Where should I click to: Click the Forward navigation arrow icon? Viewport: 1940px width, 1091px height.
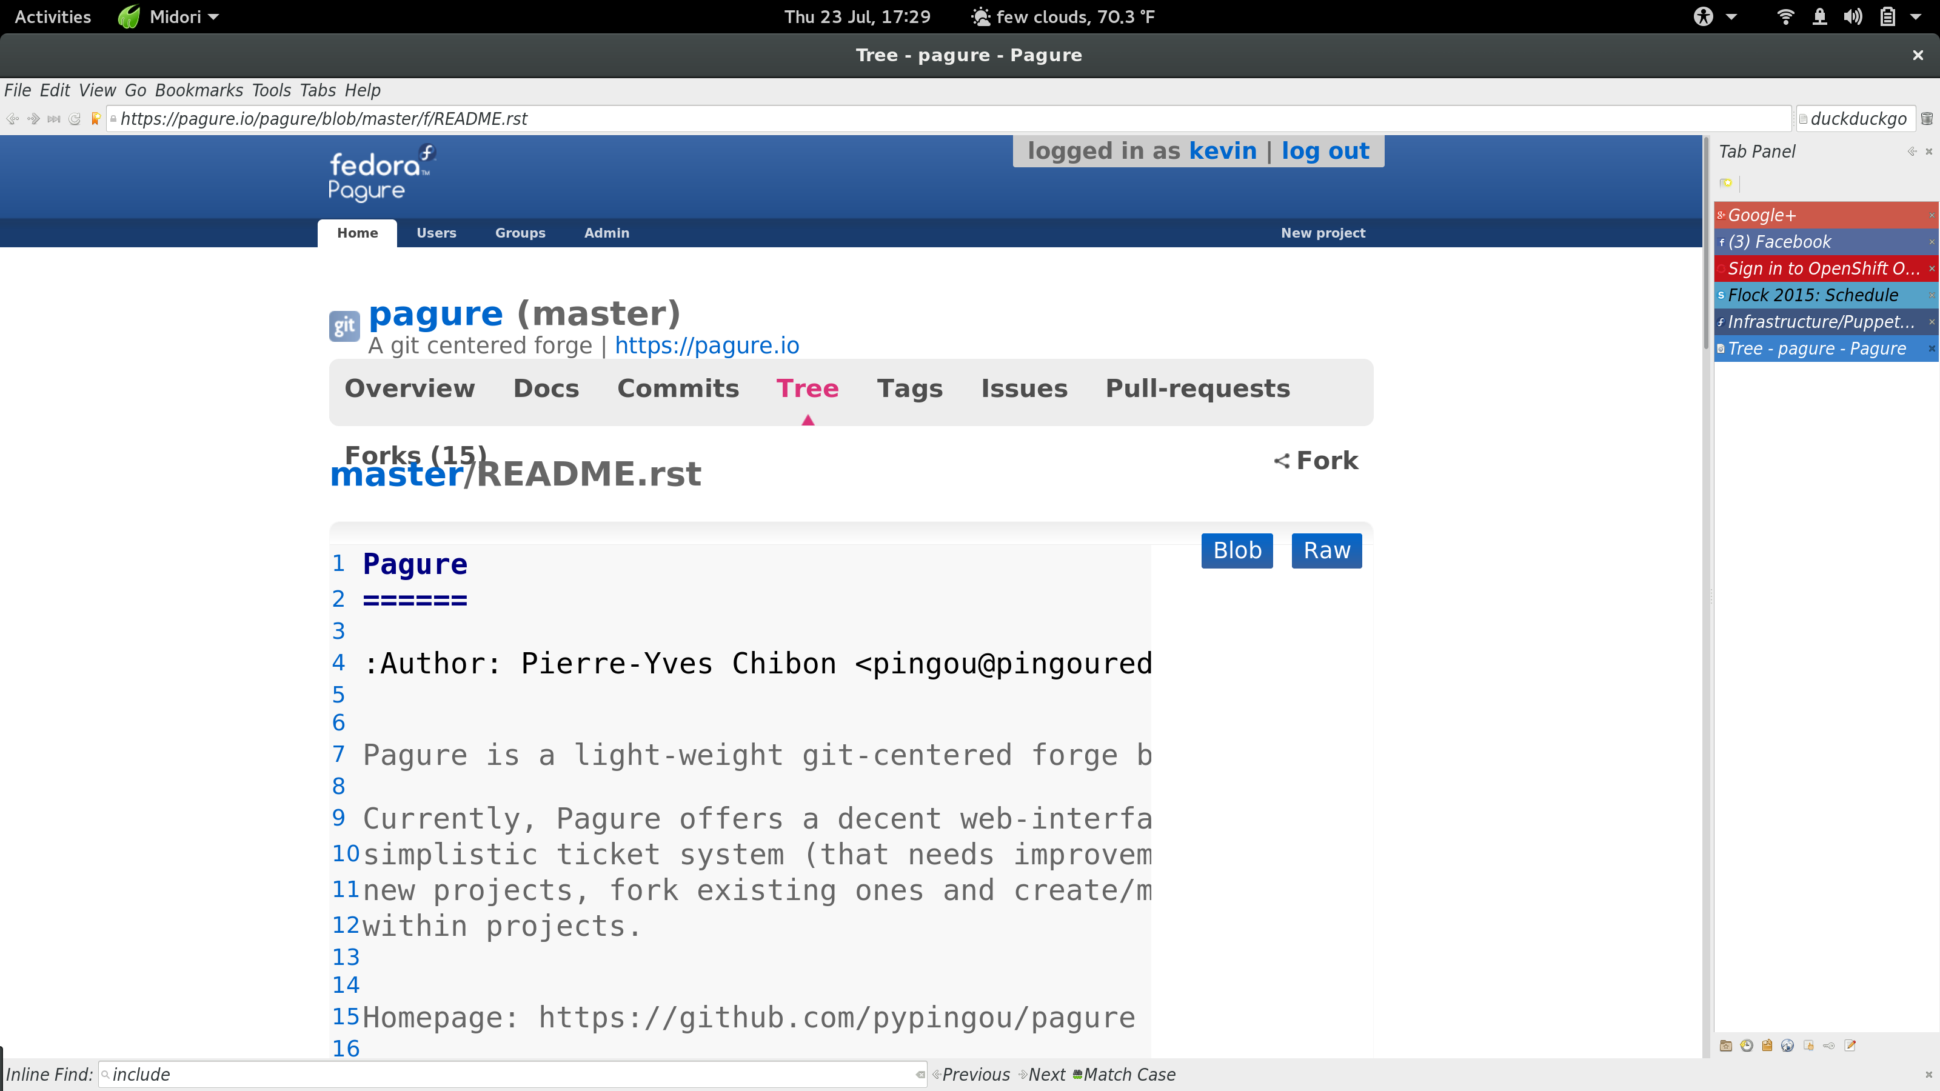[33, 119]
